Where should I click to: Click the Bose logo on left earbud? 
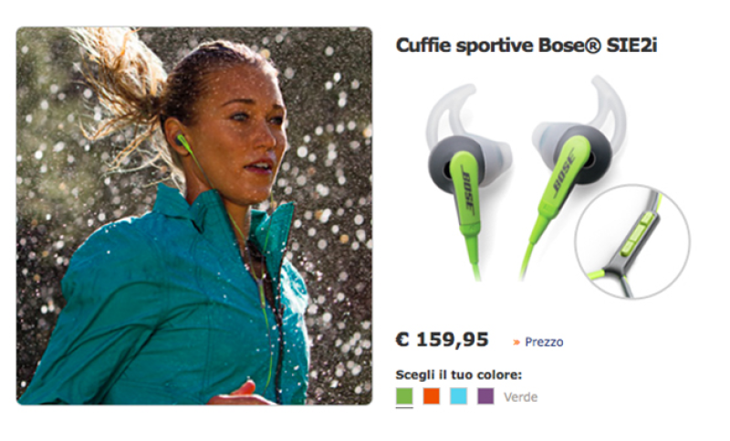[467, 191]
